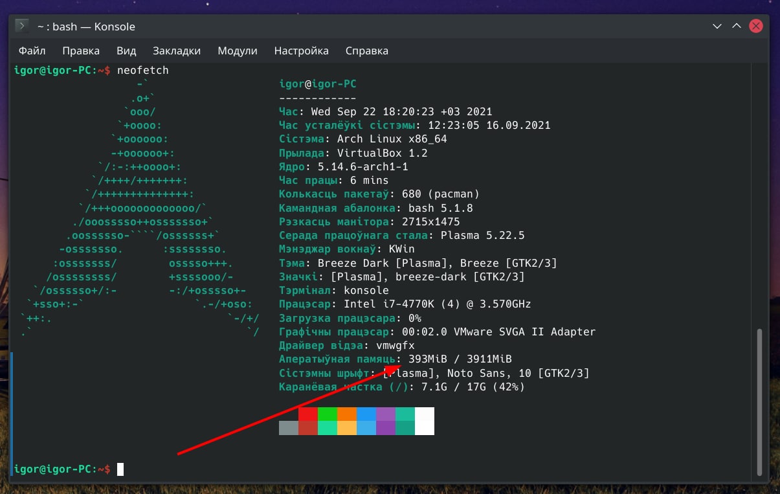Open the Вид menu
The height and width of the screenshot is (494, 780).
pyautogui.click(x=126, y=51)
